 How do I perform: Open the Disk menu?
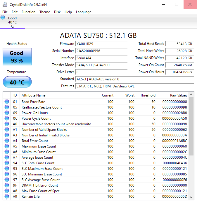[57, 12]
